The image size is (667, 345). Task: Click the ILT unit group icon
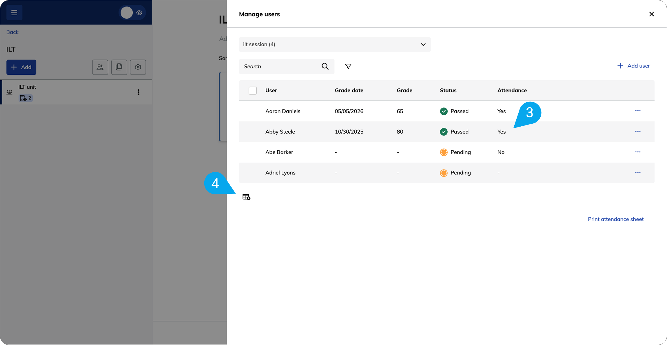point(10,92)
